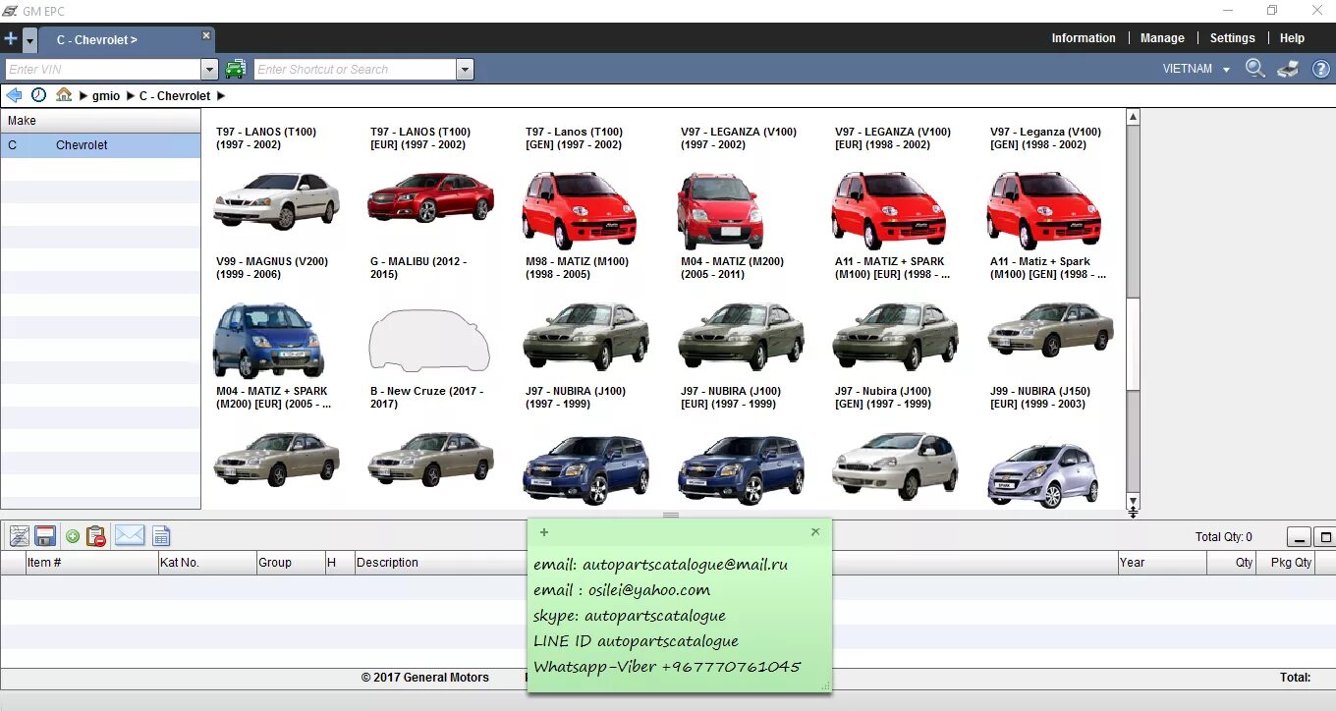Image resolution: width=1336 pixels, height=711 pixels.
Task: Minimize the picklist panel
Action: coord(1299,537)
